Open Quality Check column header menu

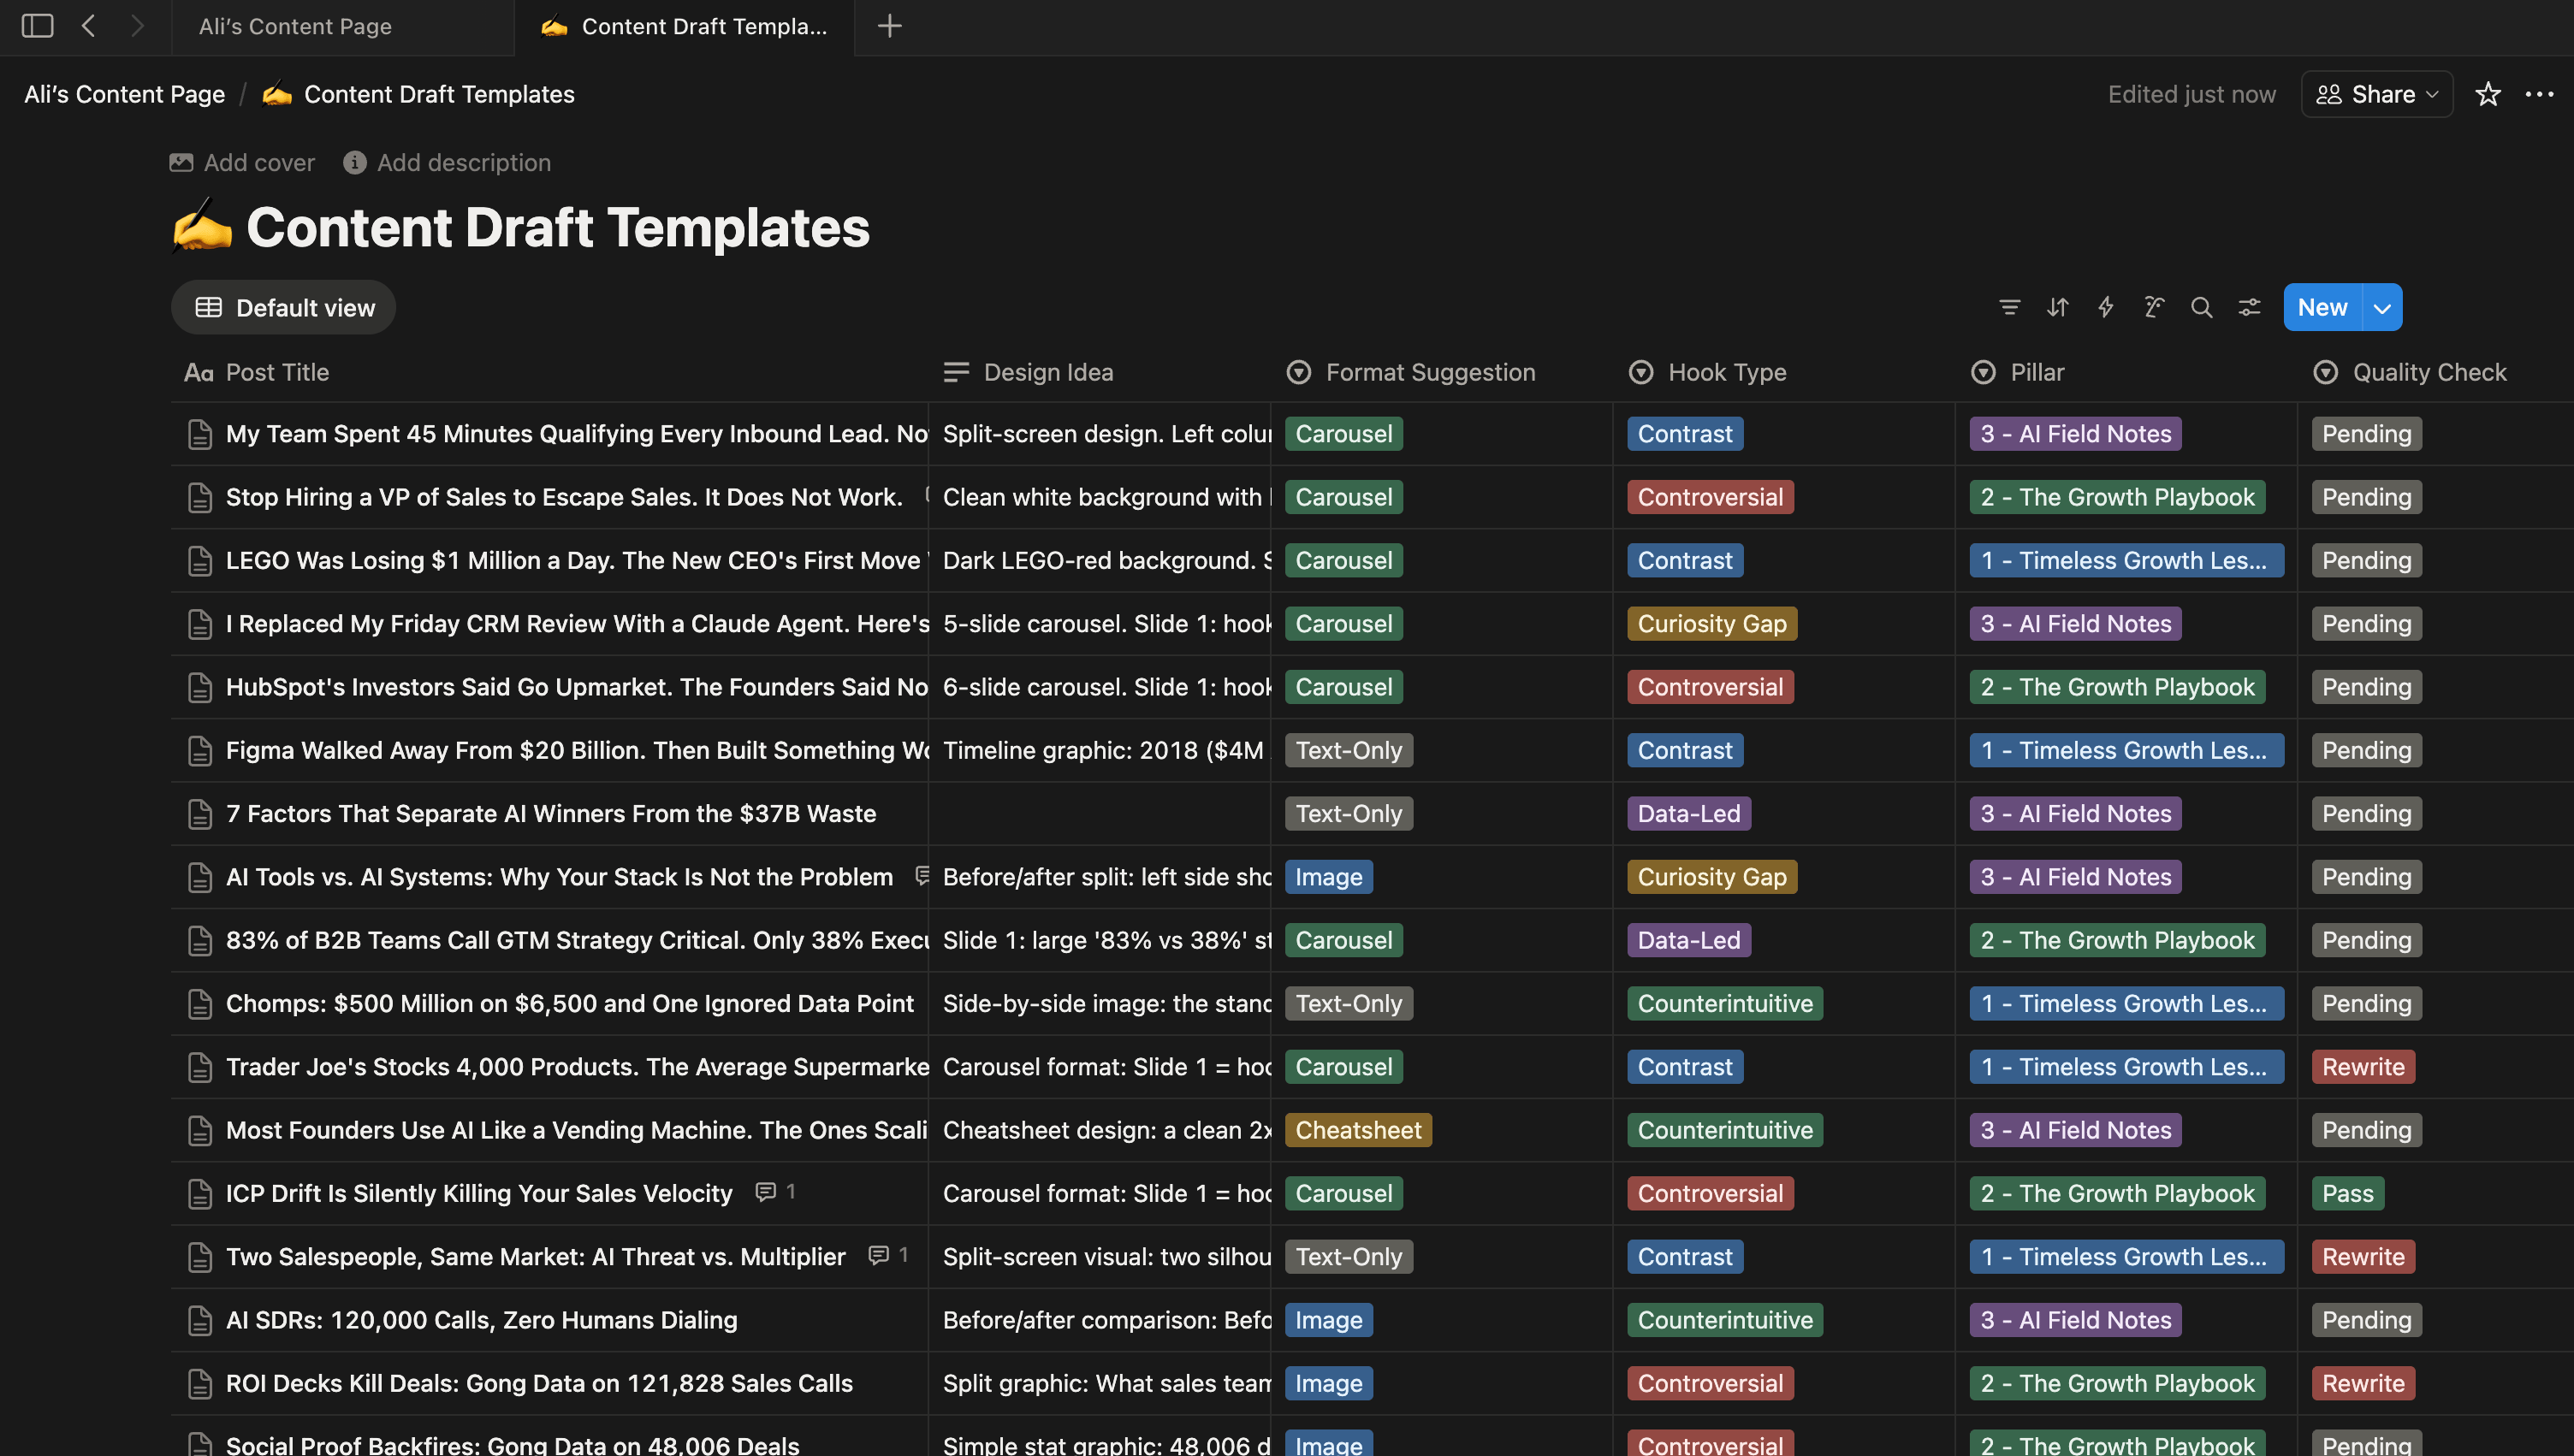coord(2429,372)
